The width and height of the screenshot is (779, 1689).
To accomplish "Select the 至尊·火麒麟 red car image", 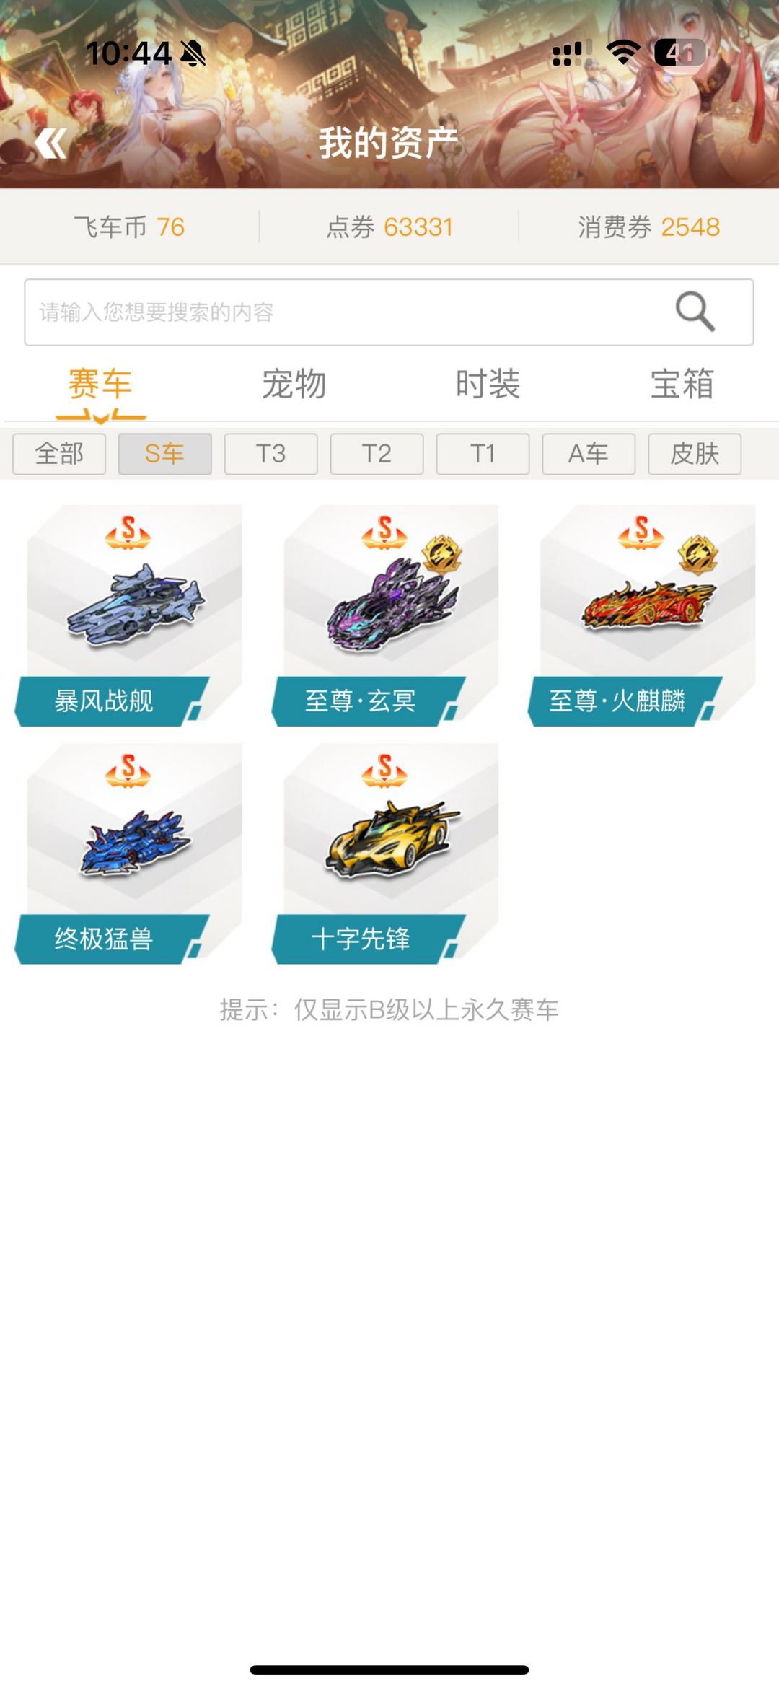I will (649, 603).
